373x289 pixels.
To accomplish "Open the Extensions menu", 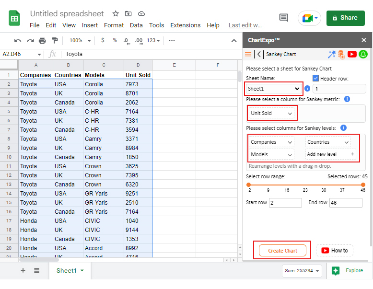I will [x=186, y=25].
